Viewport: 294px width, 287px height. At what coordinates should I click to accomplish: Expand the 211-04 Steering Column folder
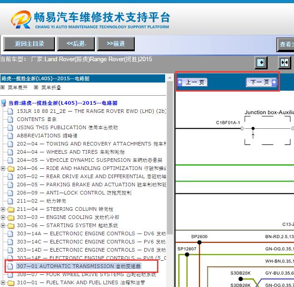point(3,209)
